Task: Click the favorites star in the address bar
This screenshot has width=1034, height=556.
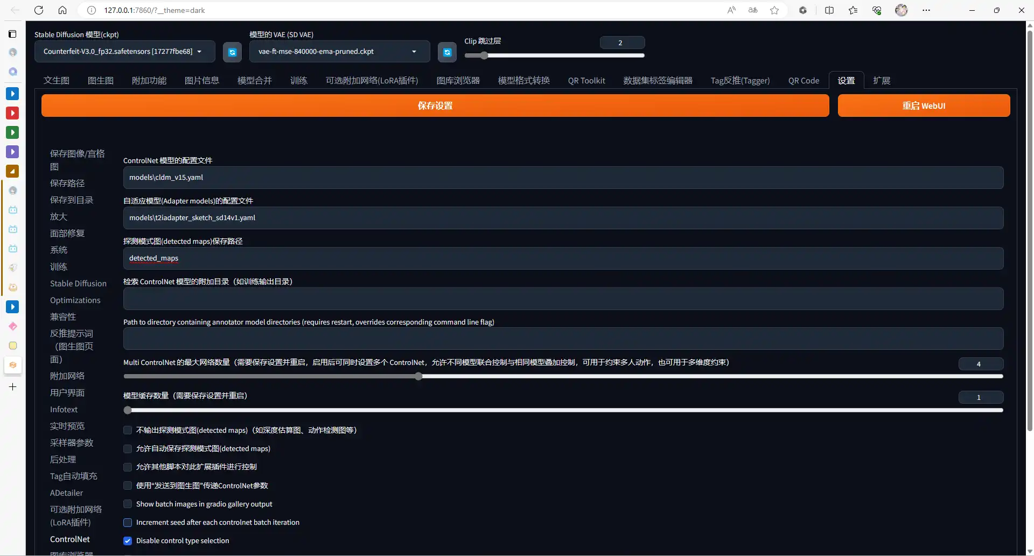Action: [x=775, y=10]
